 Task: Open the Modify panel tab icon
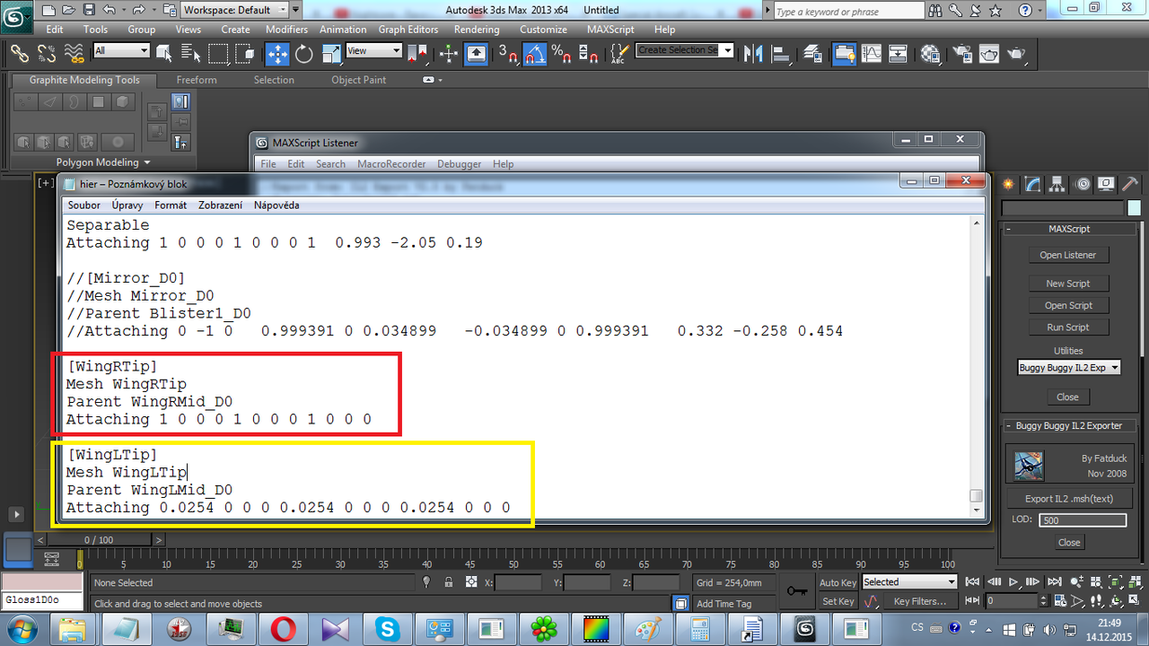(x=1034, y=184)
